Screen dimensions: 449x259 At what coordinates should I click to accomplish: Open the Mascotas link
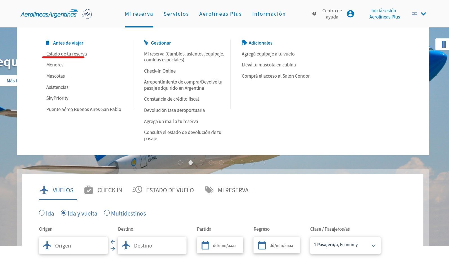click(55, 76)
